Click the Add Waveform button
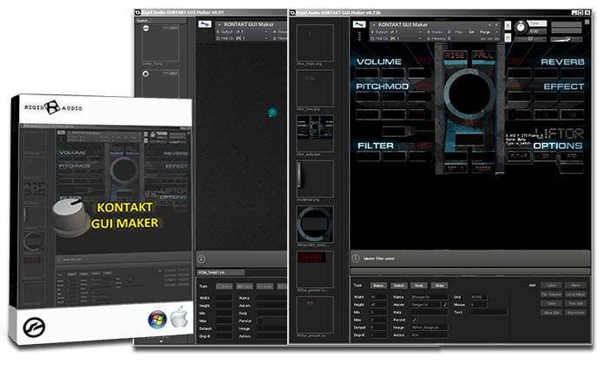The height and width of the screenshot is (377, 603). [x=574, y=312]
